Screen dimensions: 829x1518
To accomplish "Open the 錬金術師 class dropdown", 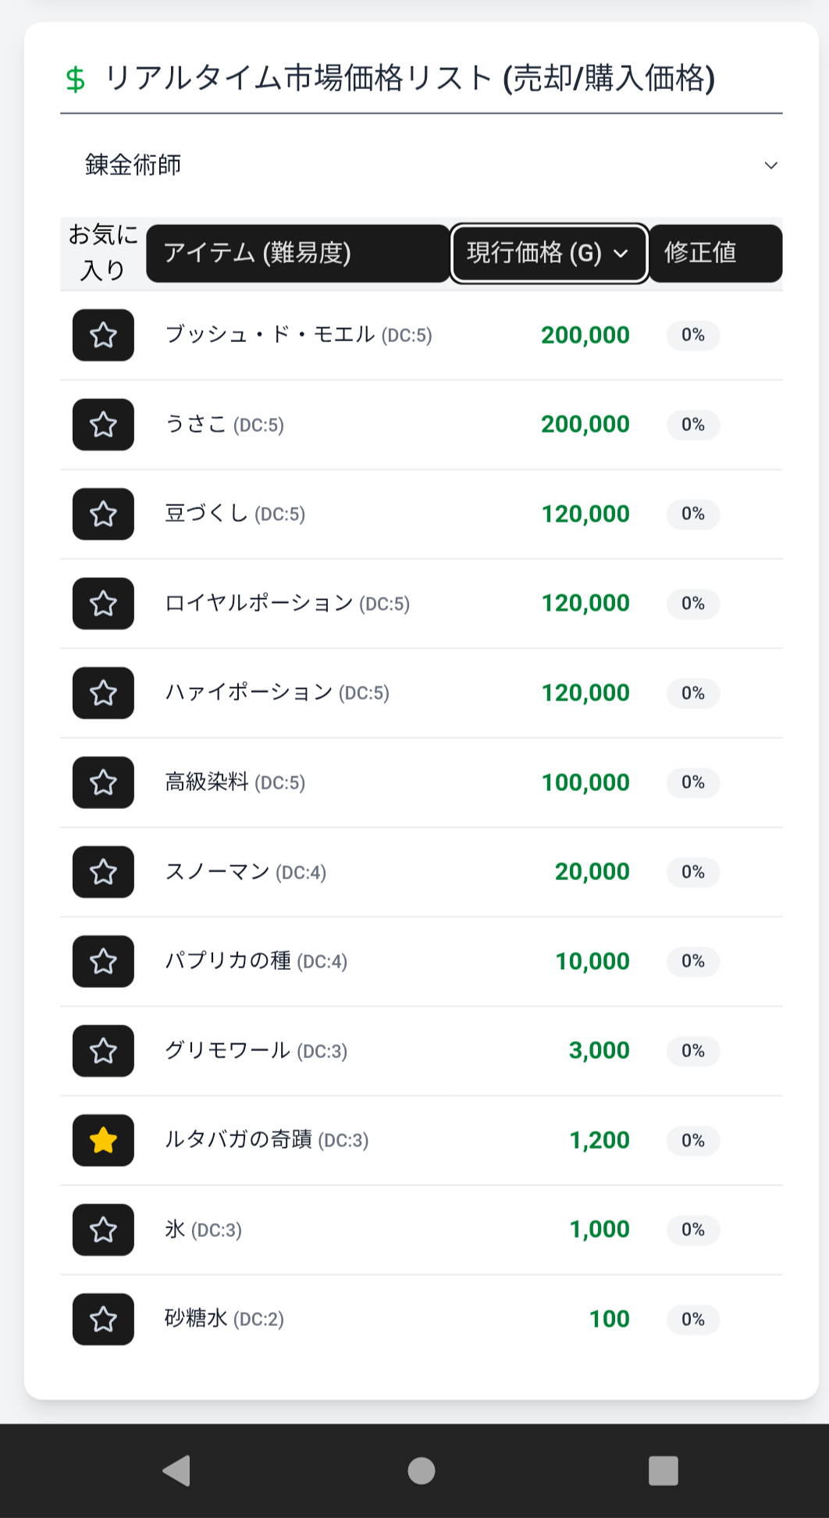I will (422, 165).
